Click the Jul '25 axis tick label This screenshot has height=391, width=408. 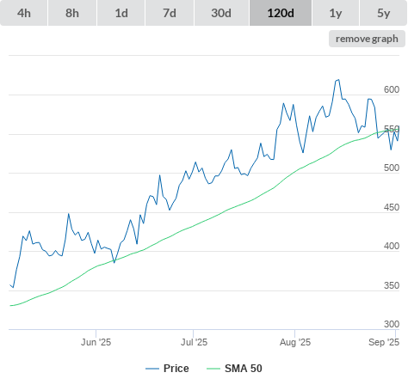click(194, 342)
